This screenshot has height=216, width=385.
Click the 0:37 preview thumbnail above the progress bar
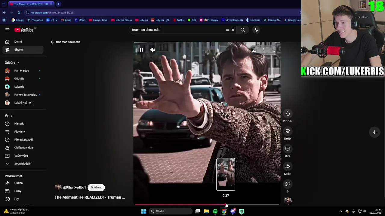click(226, 174)
